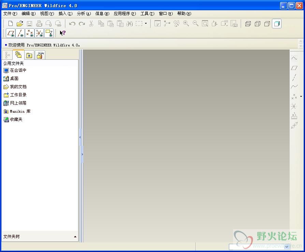305x252 pixels.
Task: Open the 视图(V) menu
Action: pos(47,14)
